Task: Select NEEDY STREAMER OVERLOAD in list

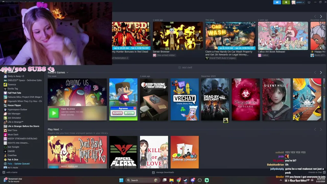Action: pyautogui.click(x=22, y=139)
